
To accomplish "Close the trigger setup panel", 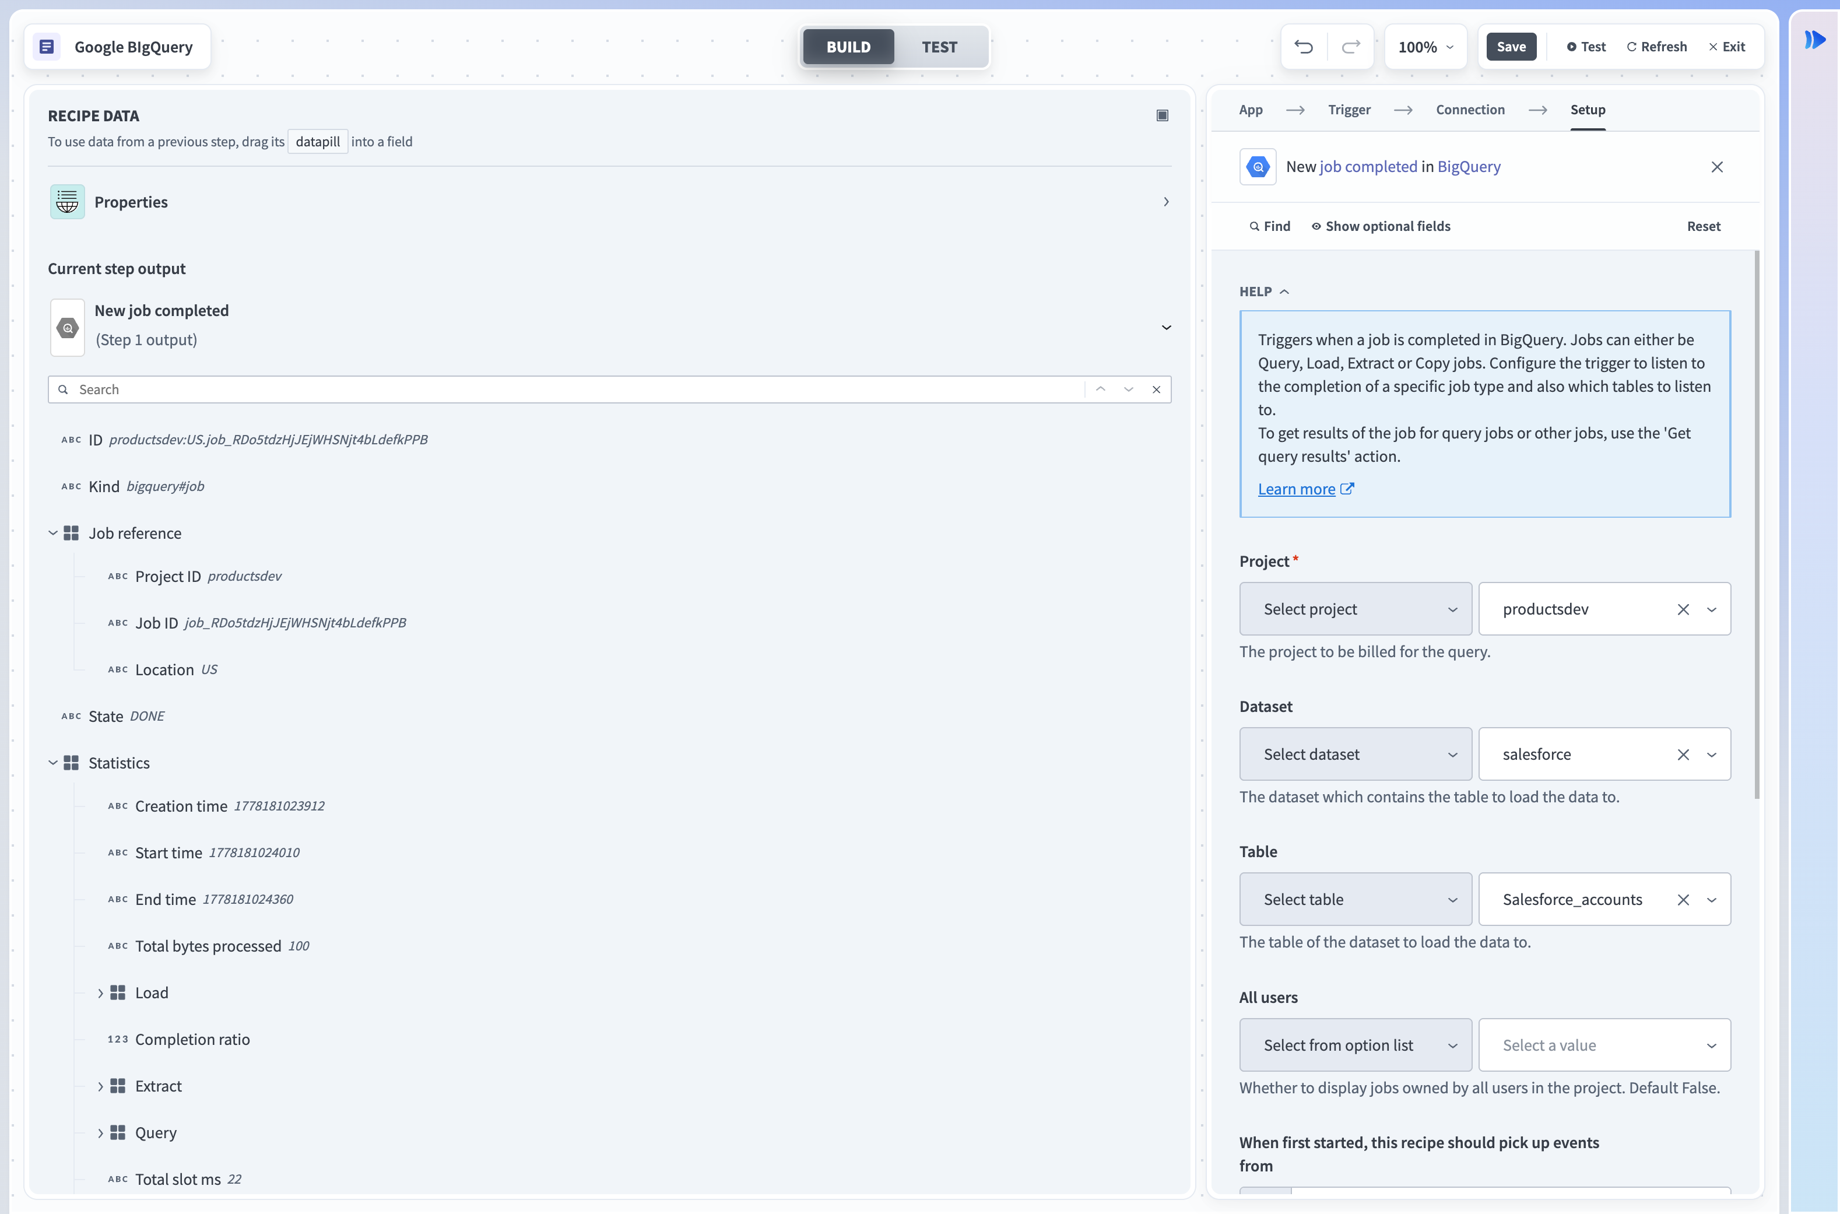I will 1717,166.
